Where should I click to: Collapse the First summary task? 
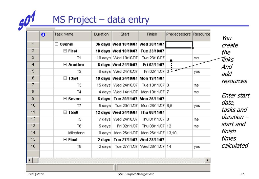tap(65, 51)
